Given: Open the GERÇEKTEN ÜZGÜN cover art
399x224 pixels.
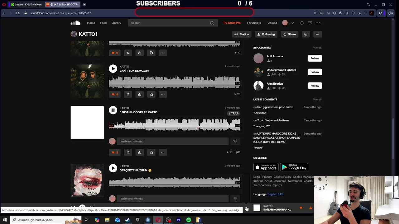Looking at the screenshot, I should click(87, 180).
